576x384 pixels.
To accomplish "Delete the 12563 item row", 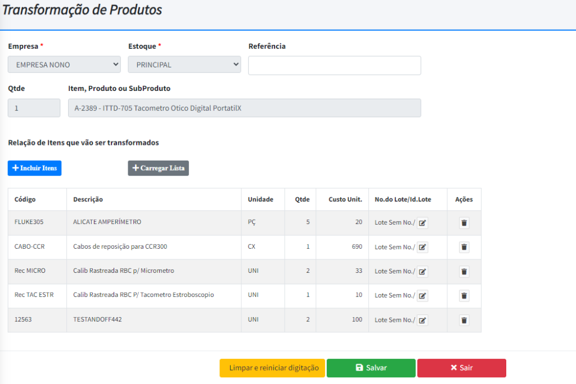I will pyautogui.click(x=464, y=320).
